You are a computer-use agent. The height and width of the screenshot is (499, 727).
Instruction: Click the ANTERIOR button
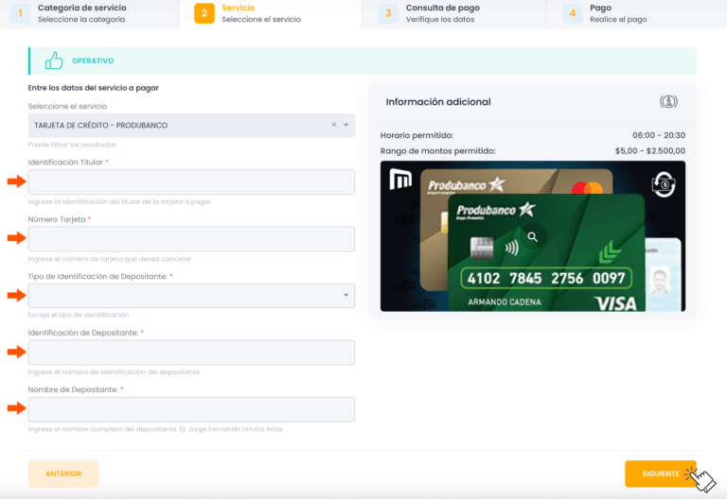click(63, 473)
